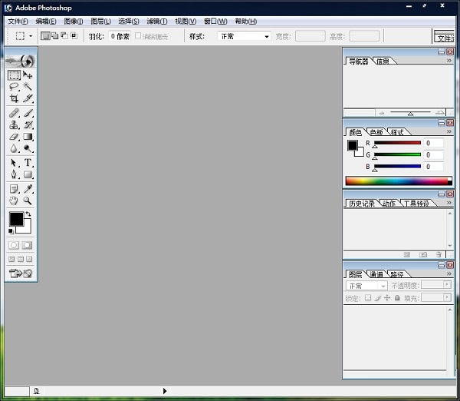Pick the Hand tool
The height and width of the screenshot is (401, 460).
coord(14,200)
